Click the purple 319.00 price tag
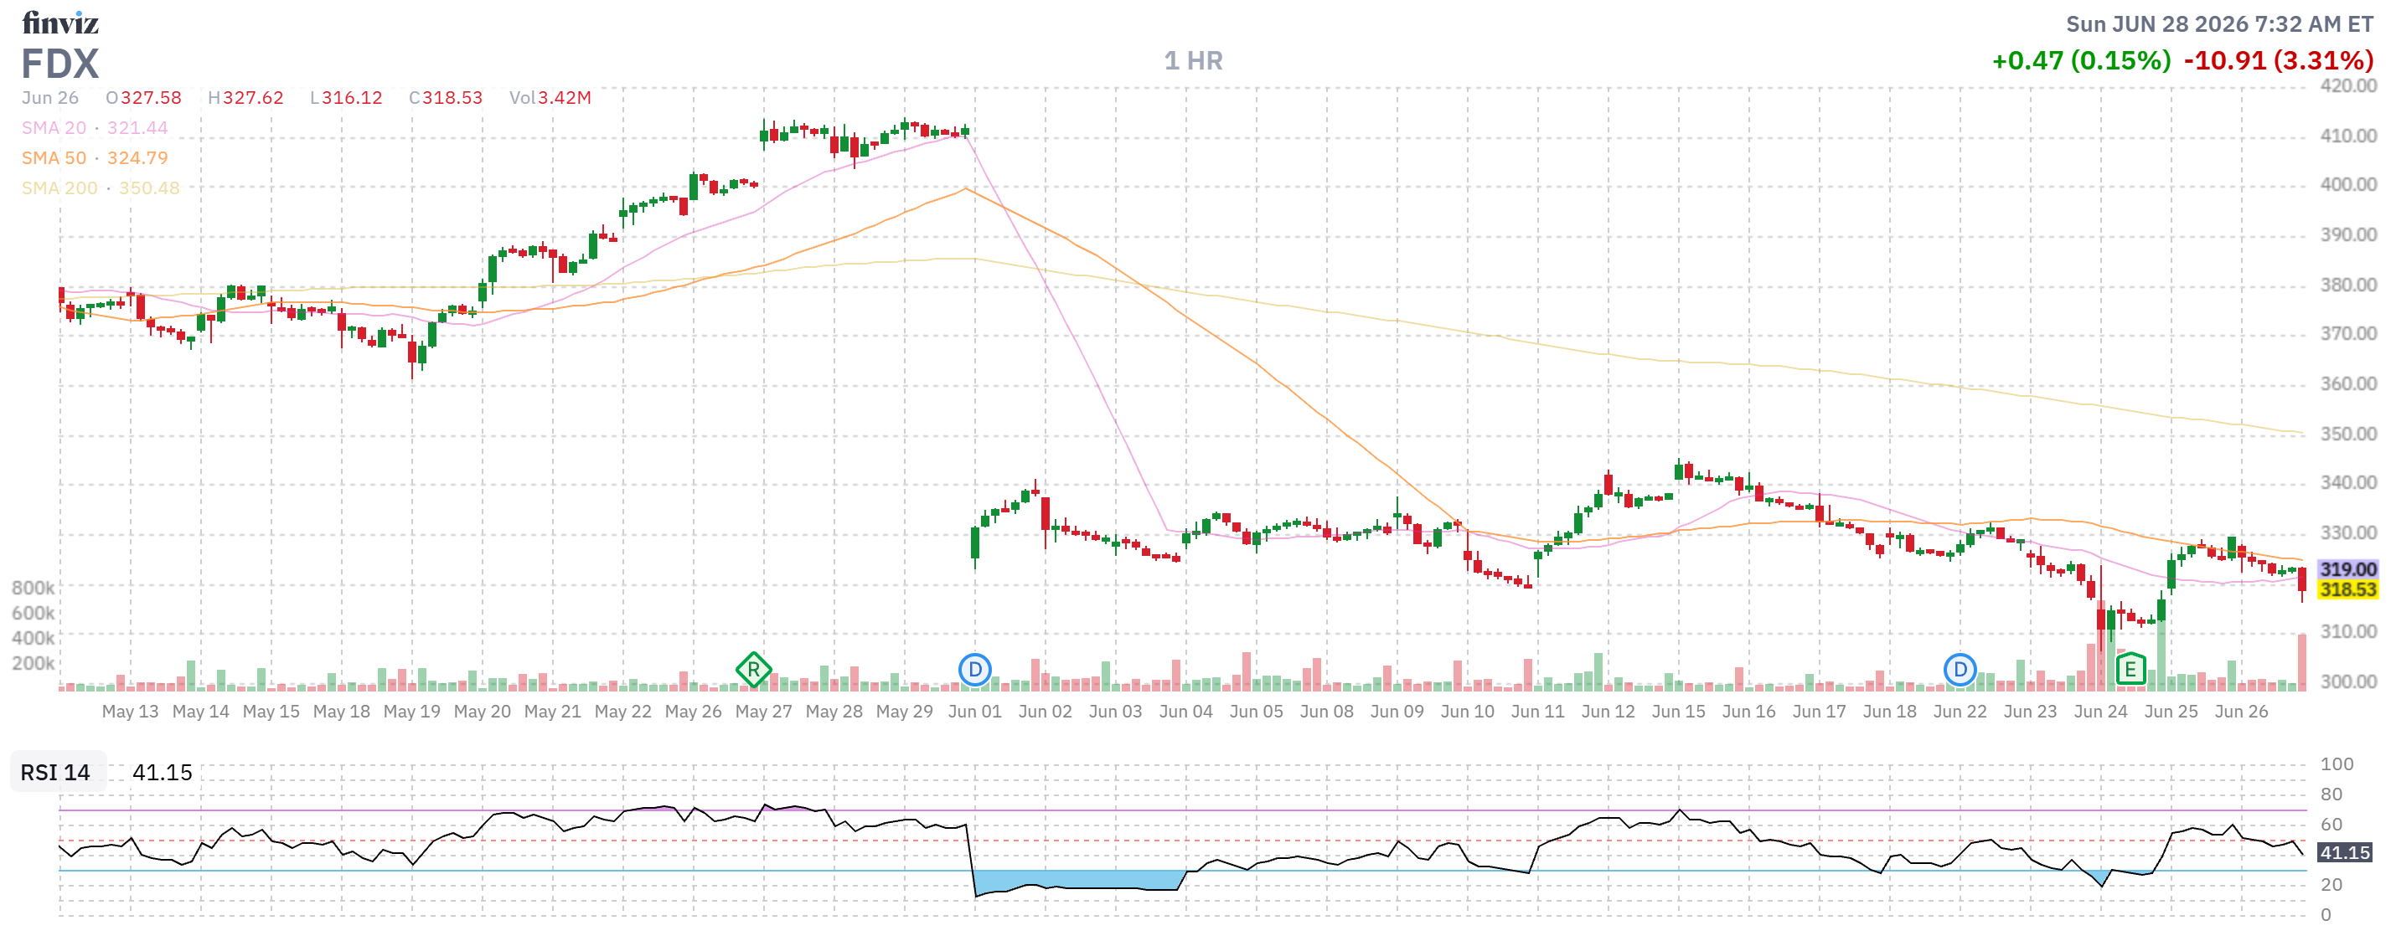Screen dimensions: 2396x941 click(x=2347, y=569)
